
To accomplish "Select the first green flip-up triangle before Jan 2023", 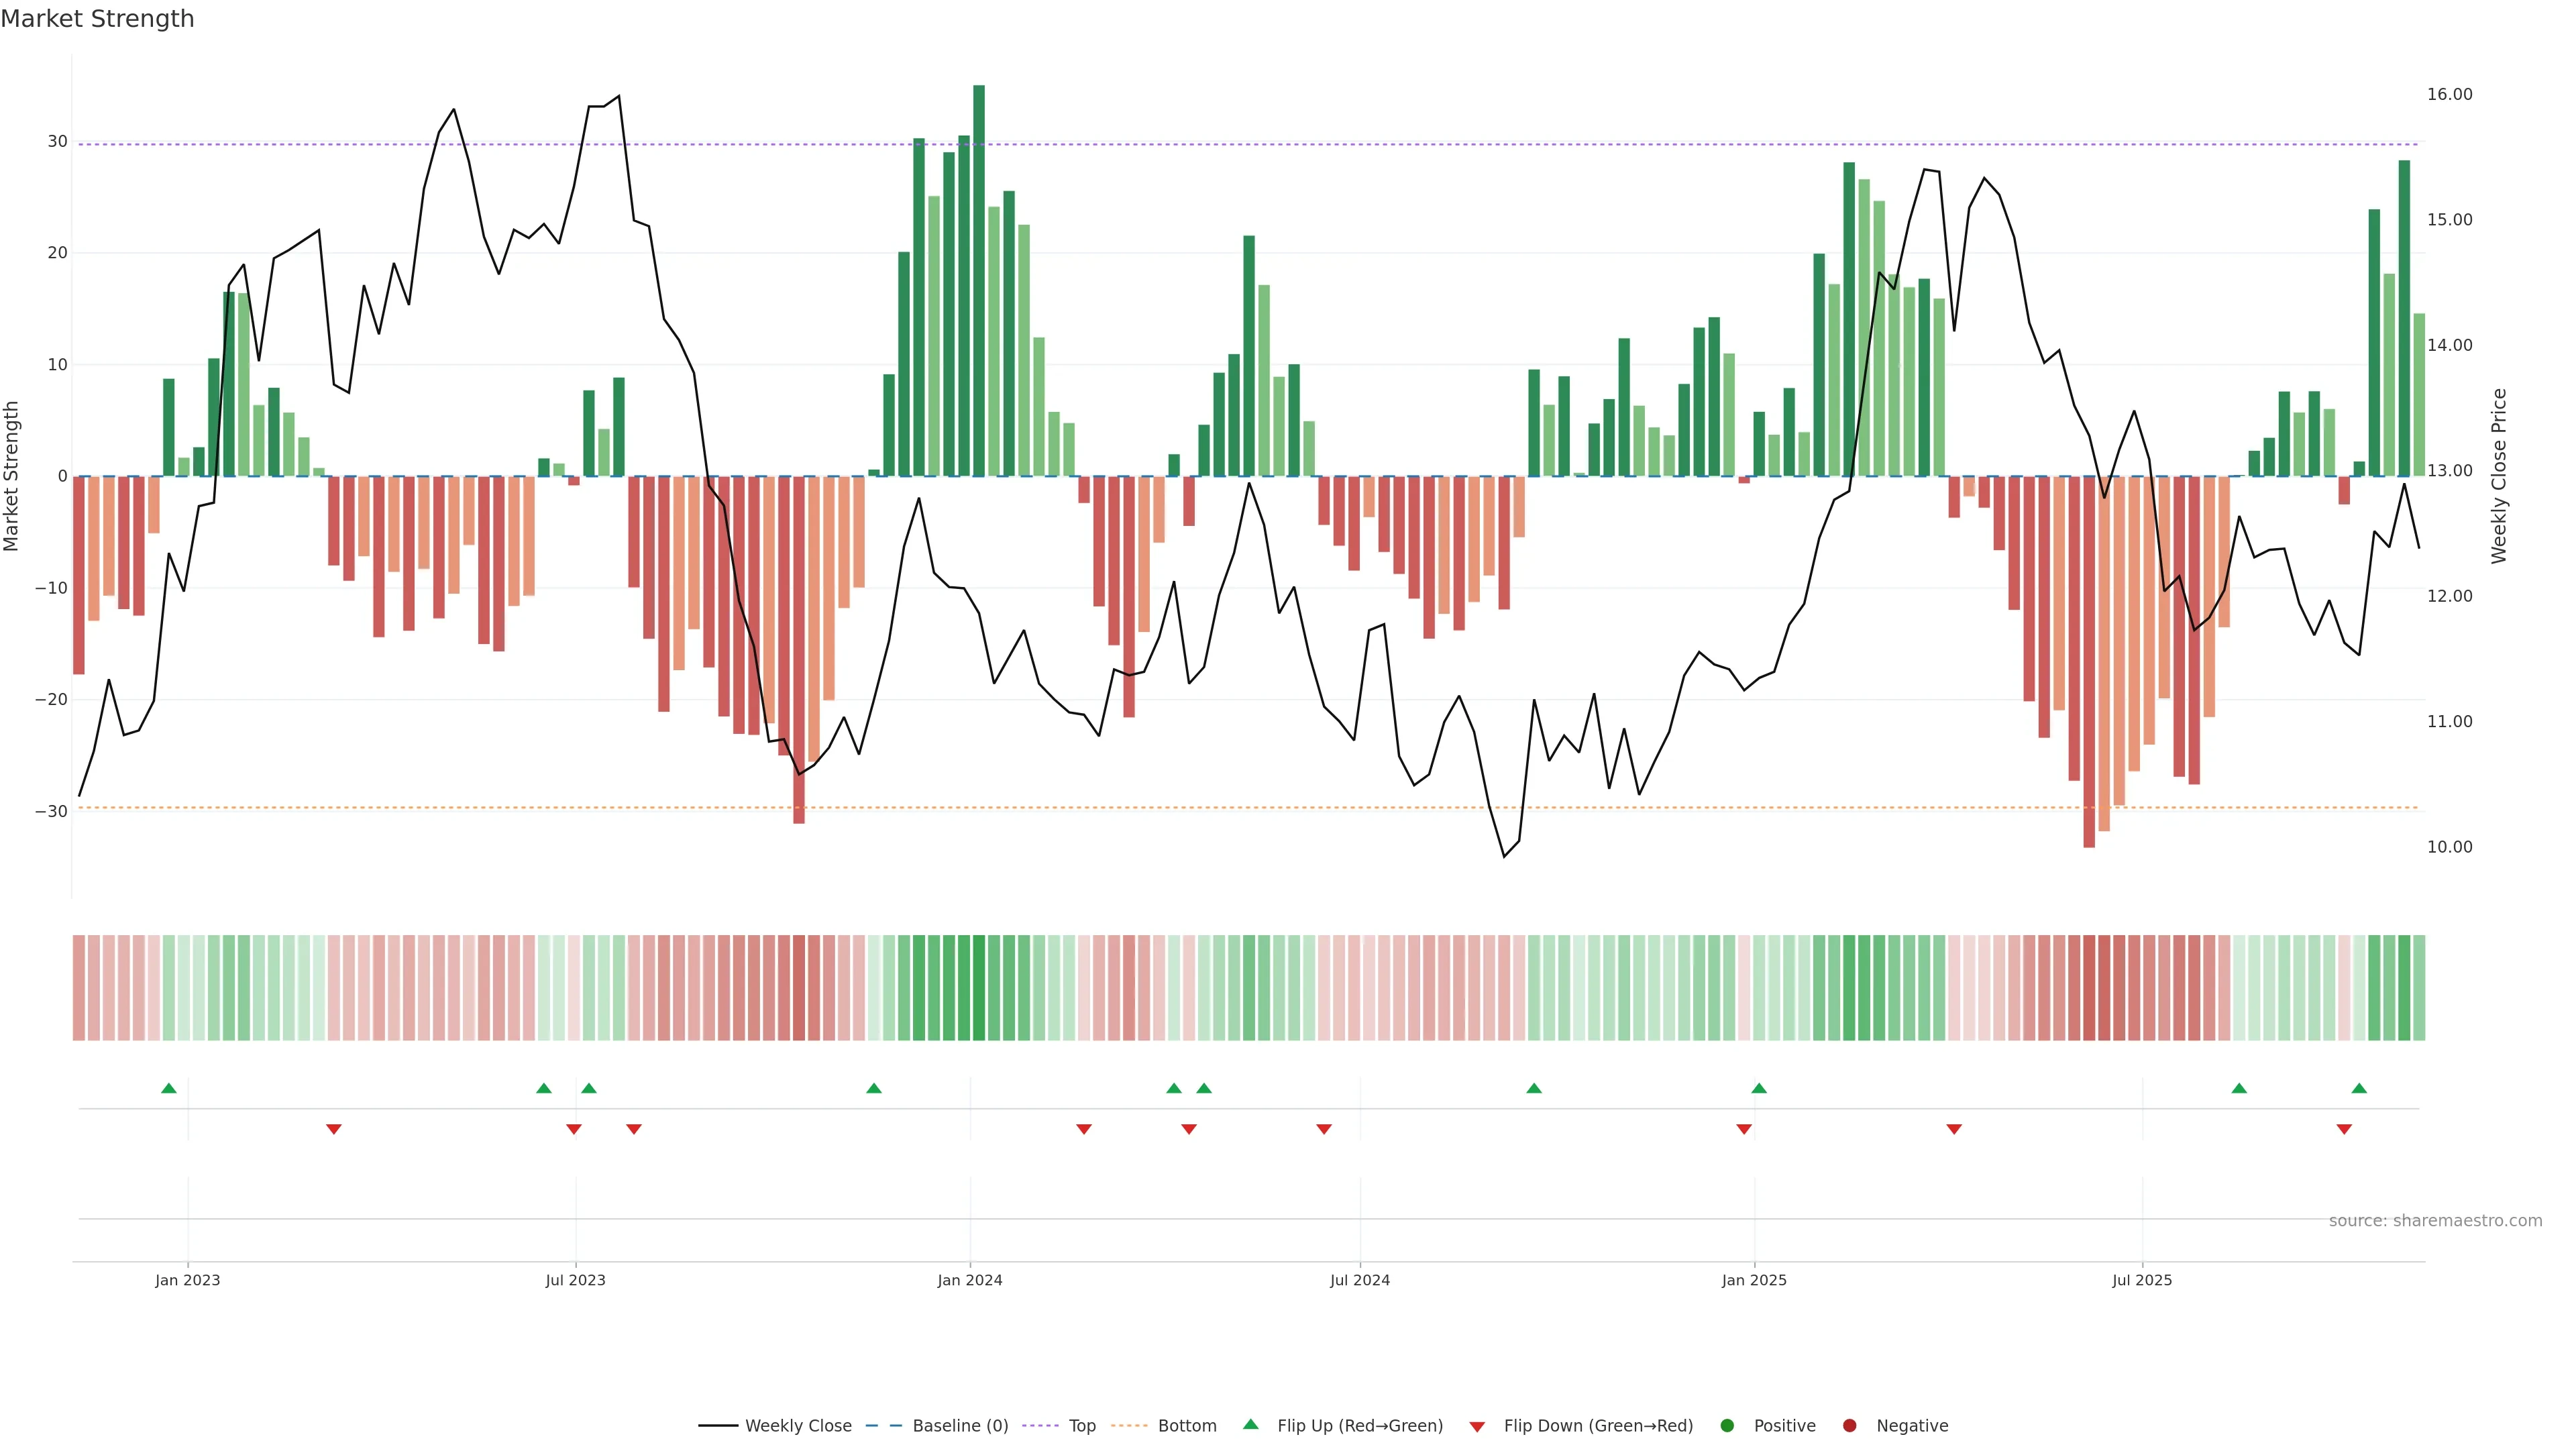I will [169, 1088].
